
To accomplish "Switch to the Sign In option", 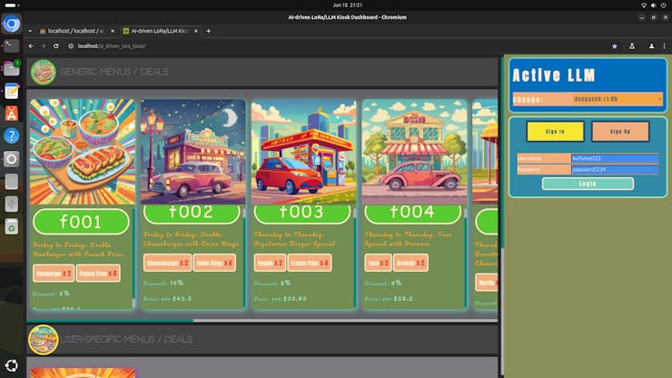I will (x=554, y=132).
